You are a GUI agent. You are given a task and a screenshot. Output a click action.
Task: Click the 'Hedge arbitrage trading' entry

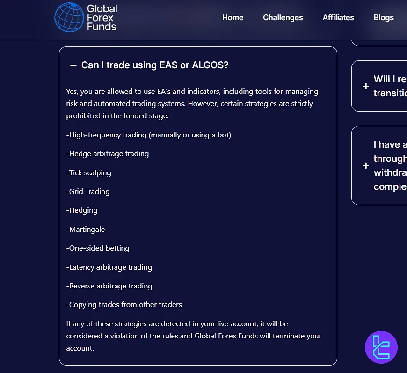[x=108, y=154]
